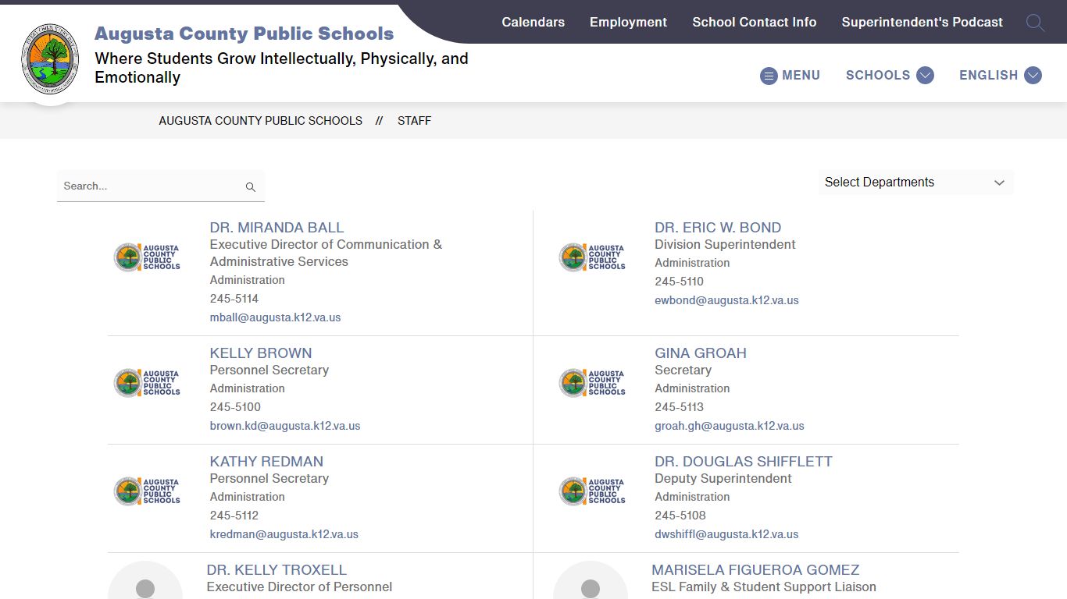Email groah.gh@augusta.k12.va.us

pos(730,426)
